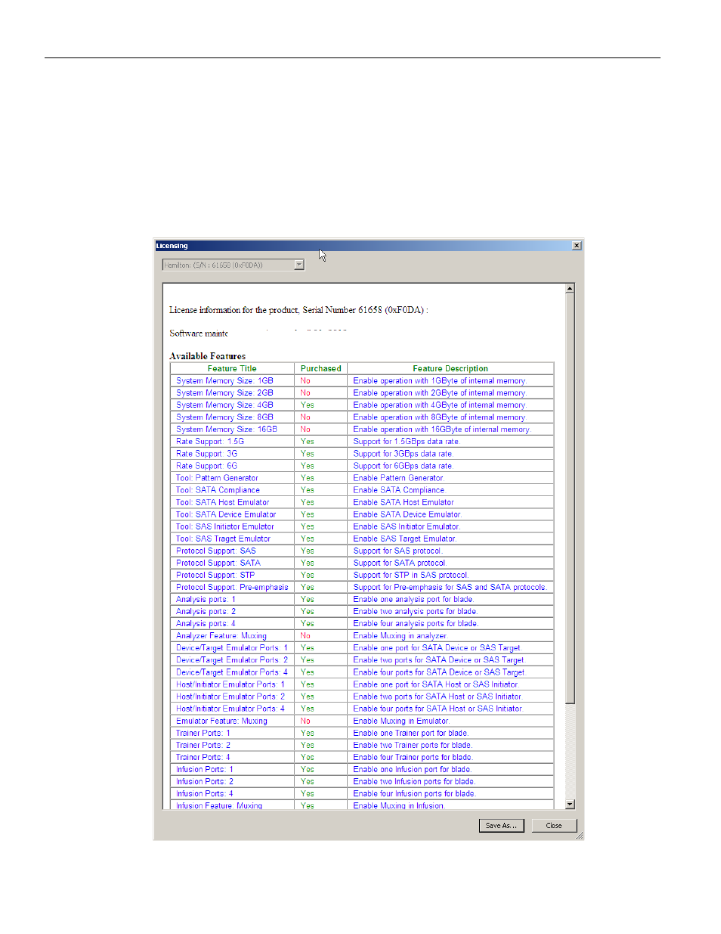721x934 pixels.
Task: Click 'Analysis ports: 2' cell
Action: coord(232,611)
